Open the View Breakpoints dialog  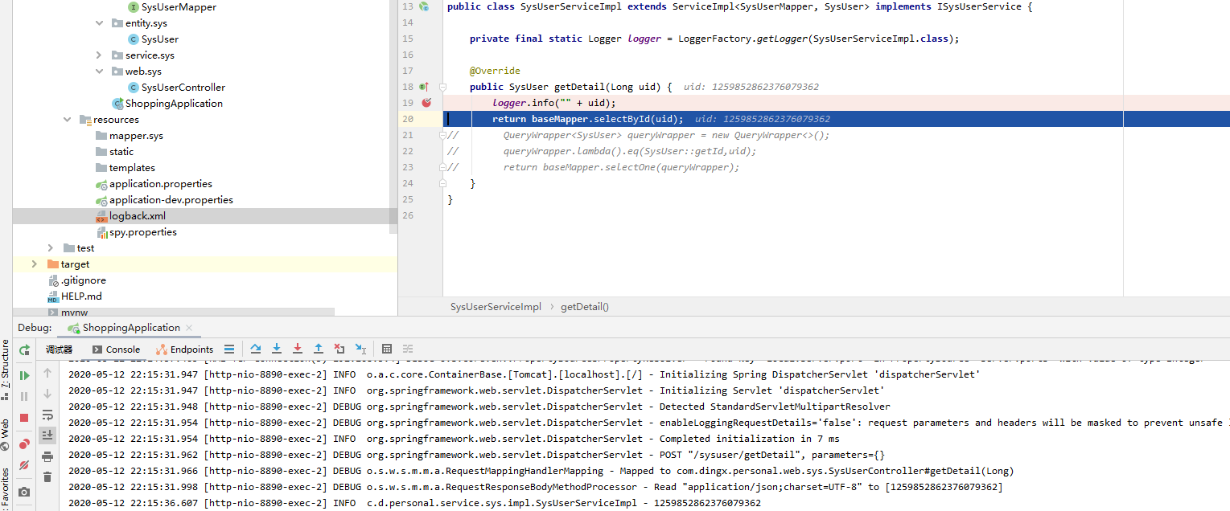(23, 441)
